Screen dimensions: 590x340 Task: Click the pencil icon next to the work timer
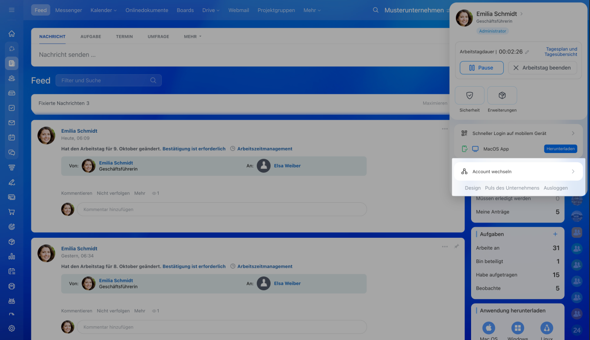click(527, 52)
